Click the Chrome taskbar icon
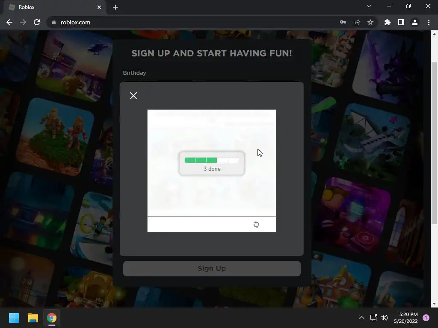This screenshot has height=328, width=438. [x=52, y=318]
